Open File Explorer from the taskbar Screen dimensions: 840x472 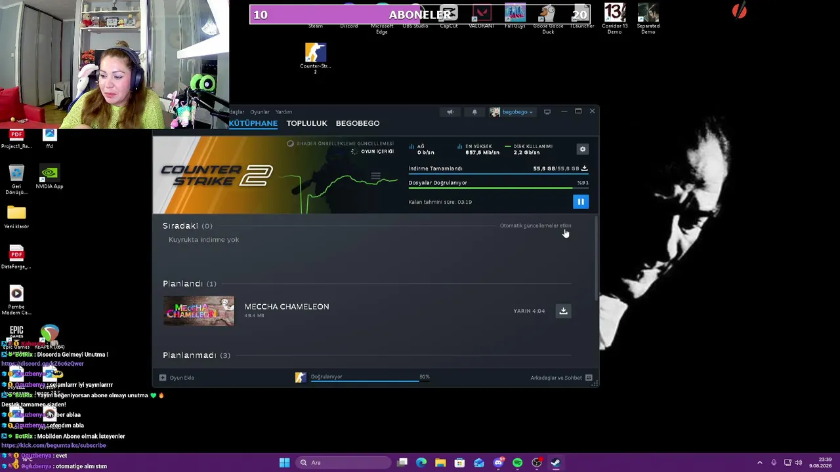[440, 463]
